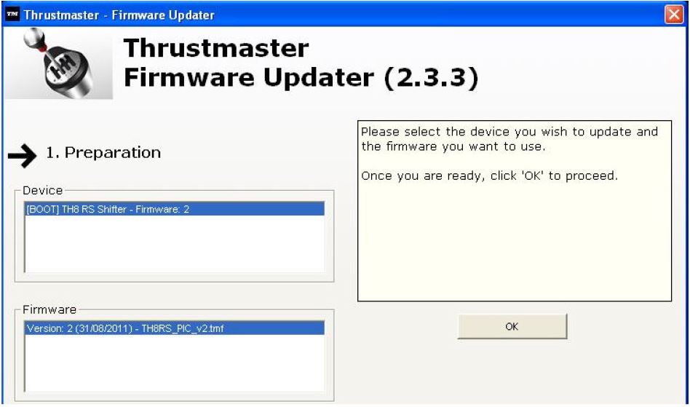Click the instructions text box
This screenshot has width=690, height=407.
click(x=515, y=210)
